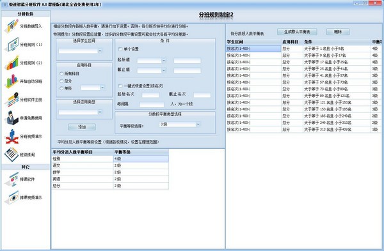Open the 分班软件注册 icon
The height and width of the screenshot is (251, 384).
pyautogui.click(x=12, y=100)
